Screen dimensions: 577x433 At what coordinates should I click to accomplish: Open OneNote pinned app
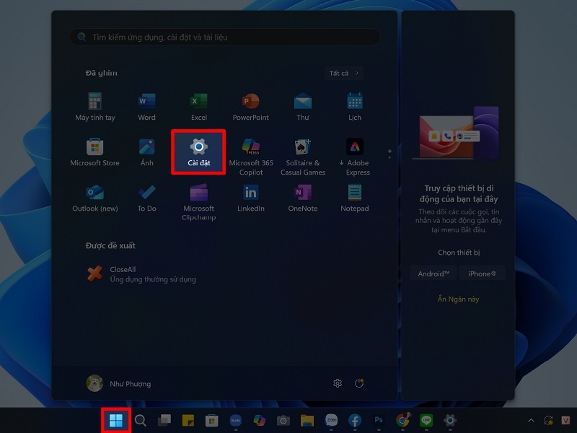click(303, 198)
